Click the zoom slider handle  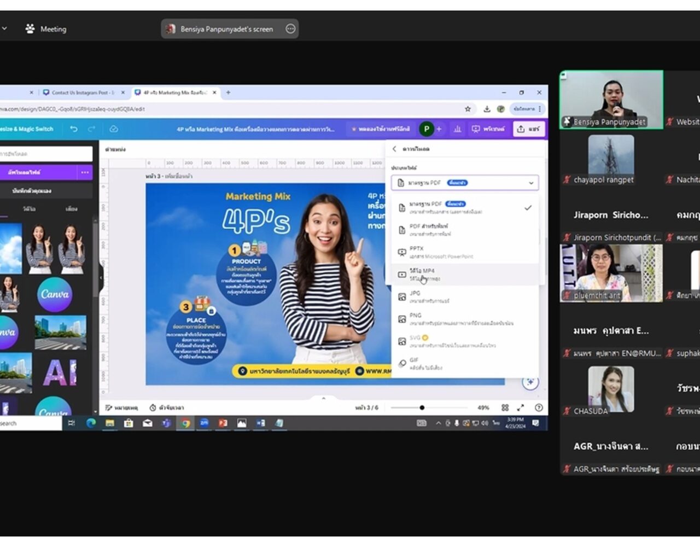click(422, 408)
